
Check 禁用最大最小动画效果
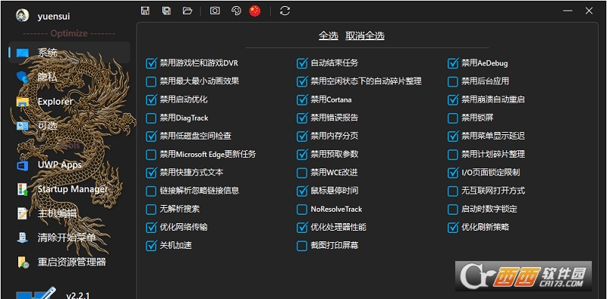(x=151, y=81)
